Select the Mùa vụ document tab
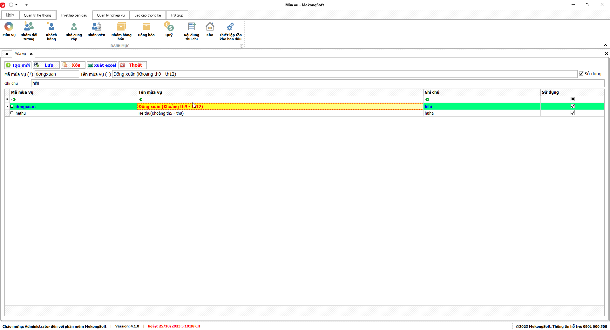The width and height of the screenshot is (610, 330). [x=20, y=54]
